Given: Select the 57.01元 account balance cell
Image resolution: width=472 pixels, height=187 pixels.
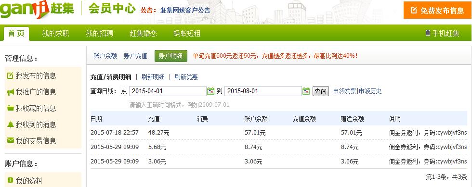Looking at the screenshot, I should [255, 133].
